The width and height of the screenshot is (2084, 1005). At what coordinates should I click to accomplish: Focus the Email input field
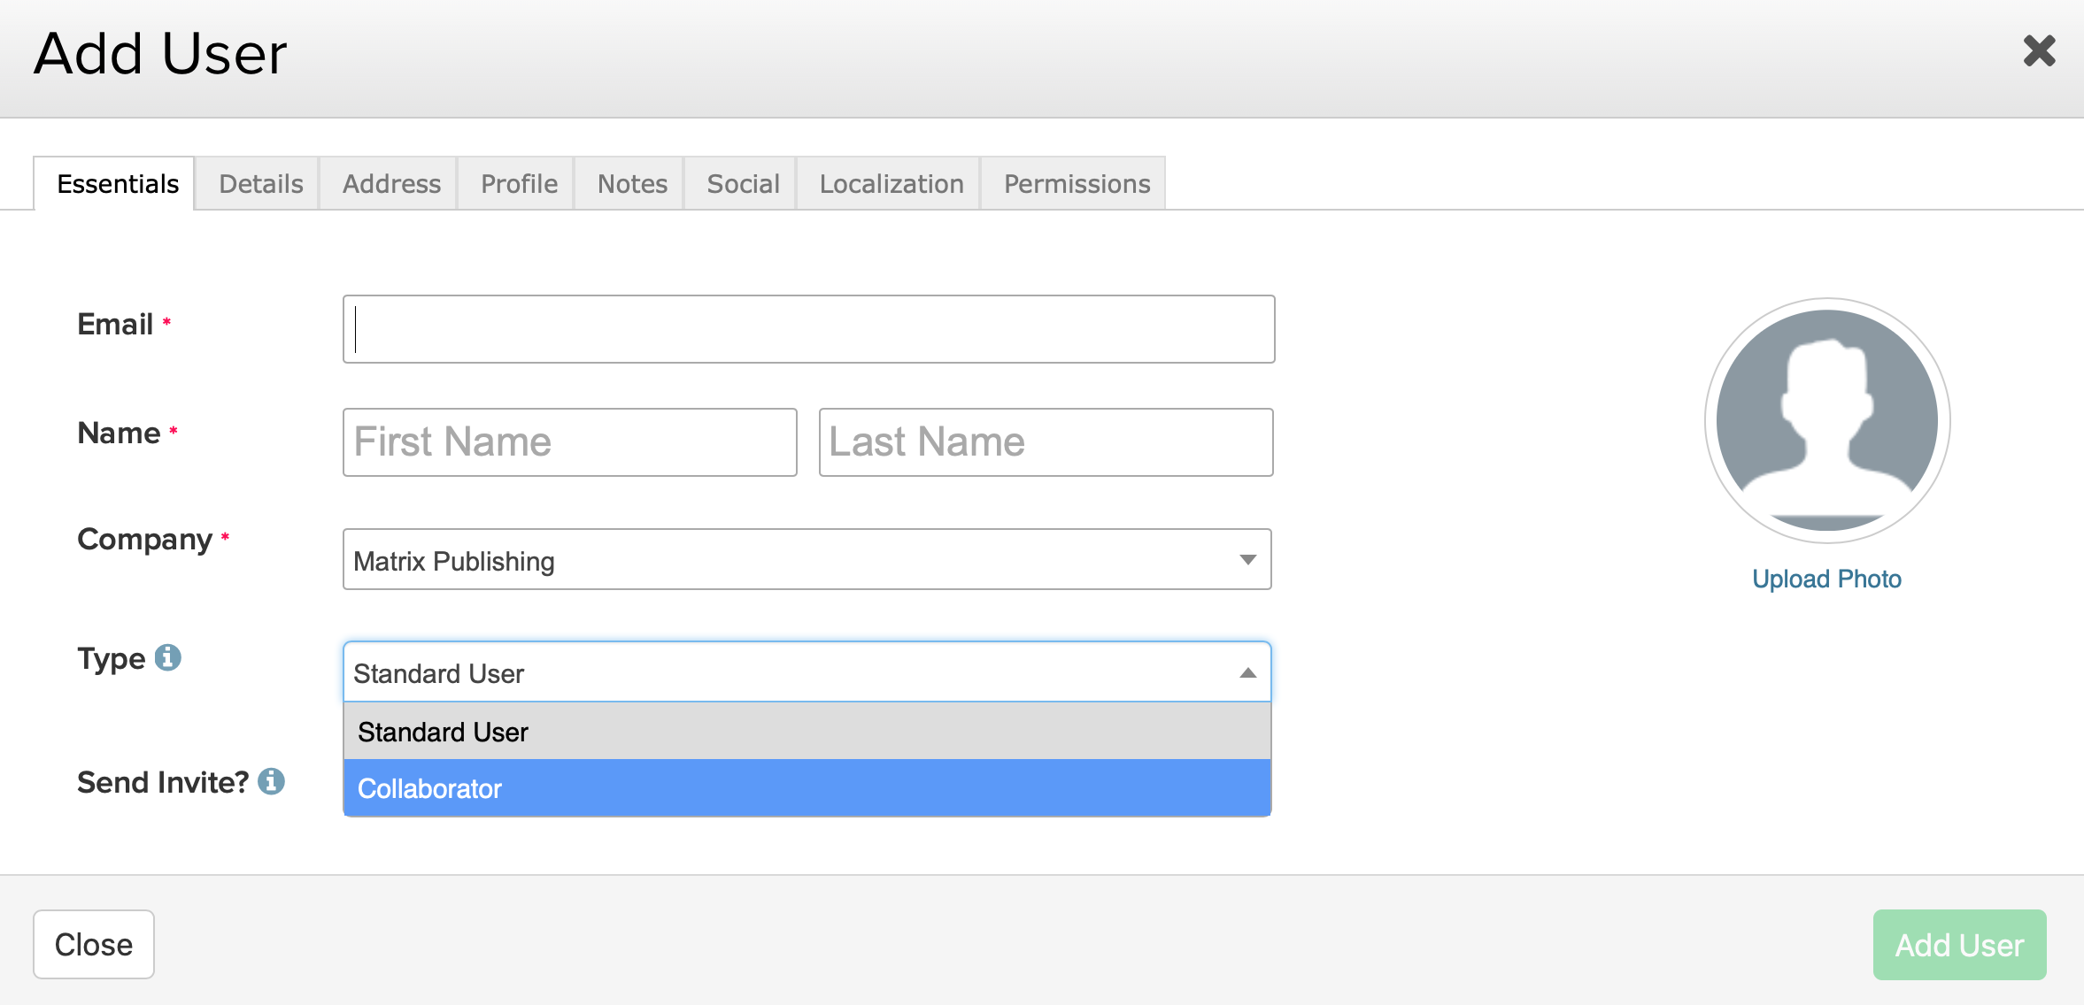pyautogui.click(x=808, y=329)
